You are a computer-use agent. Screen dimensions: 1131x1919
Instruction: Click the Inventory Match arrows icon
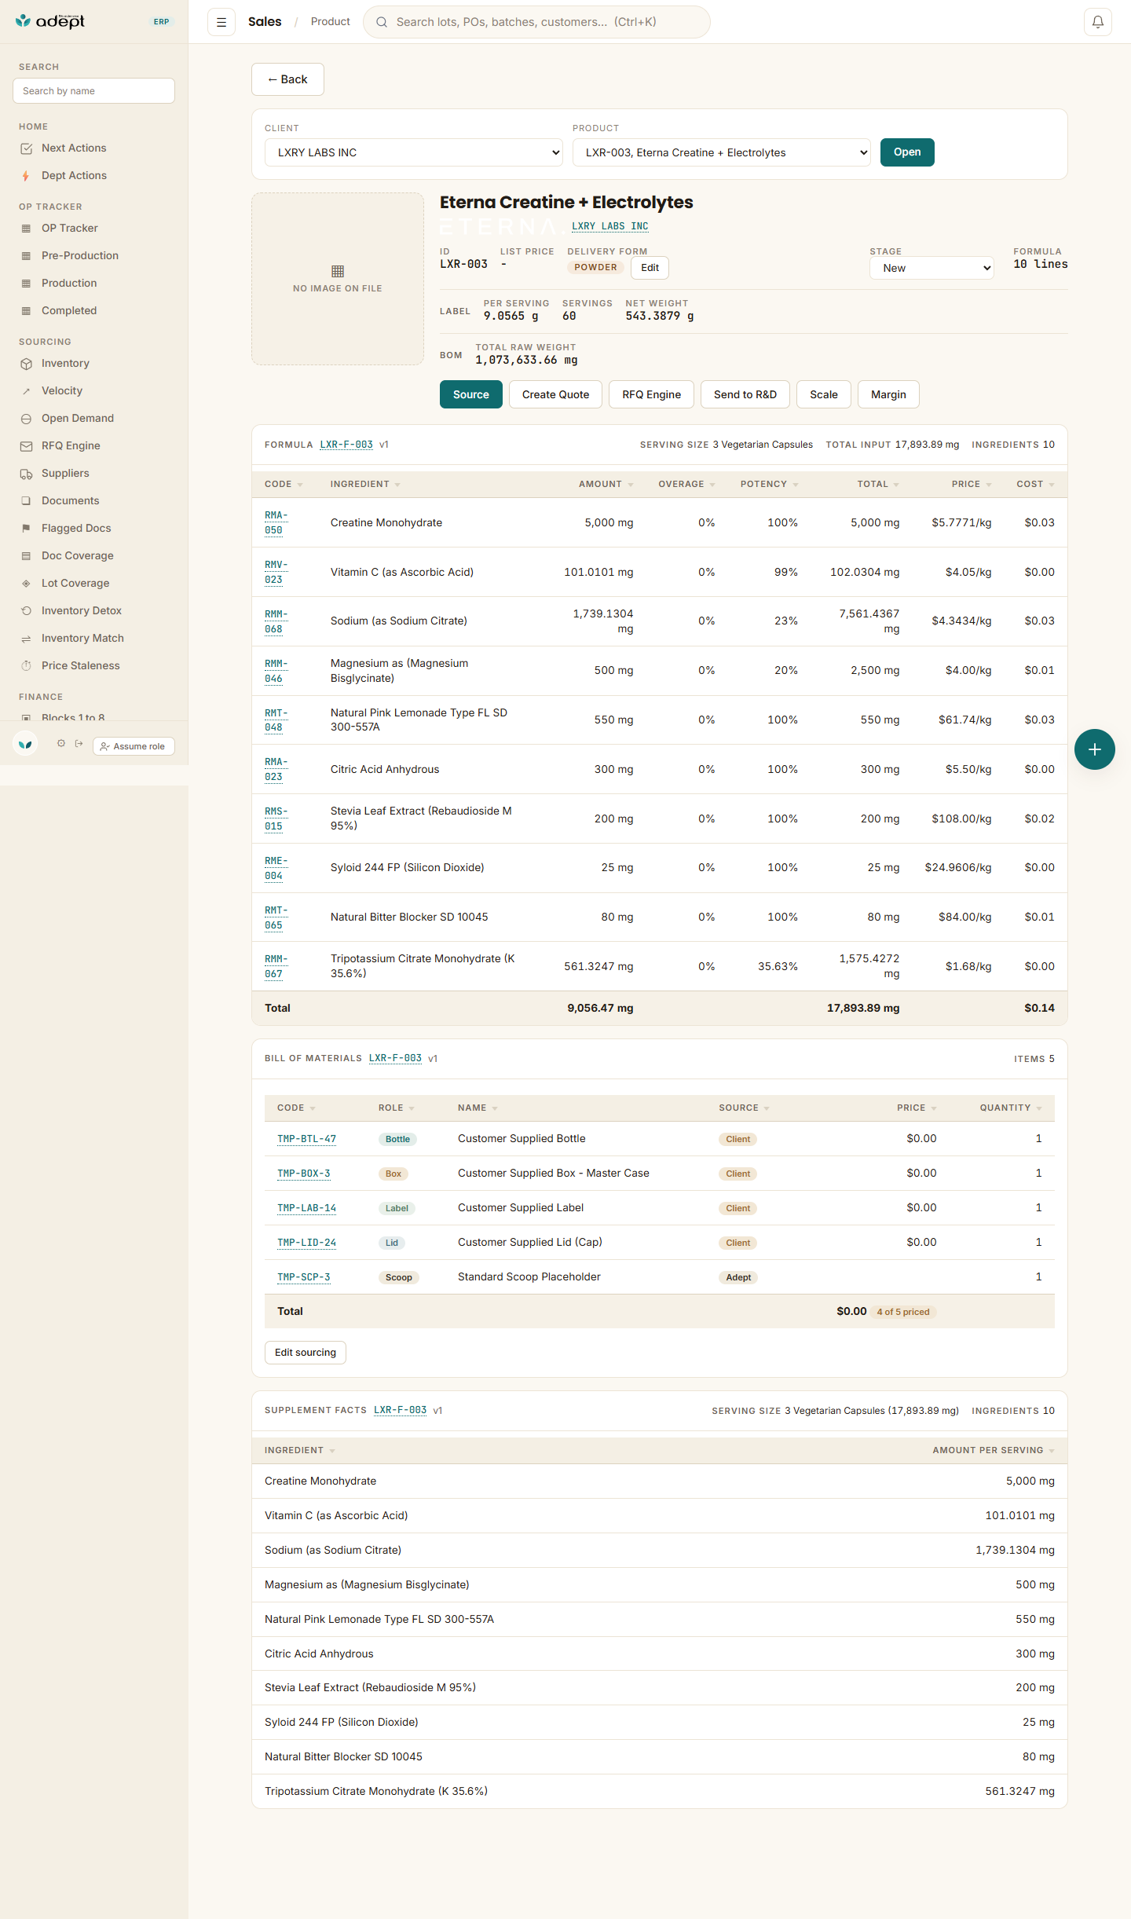(26, 639)
